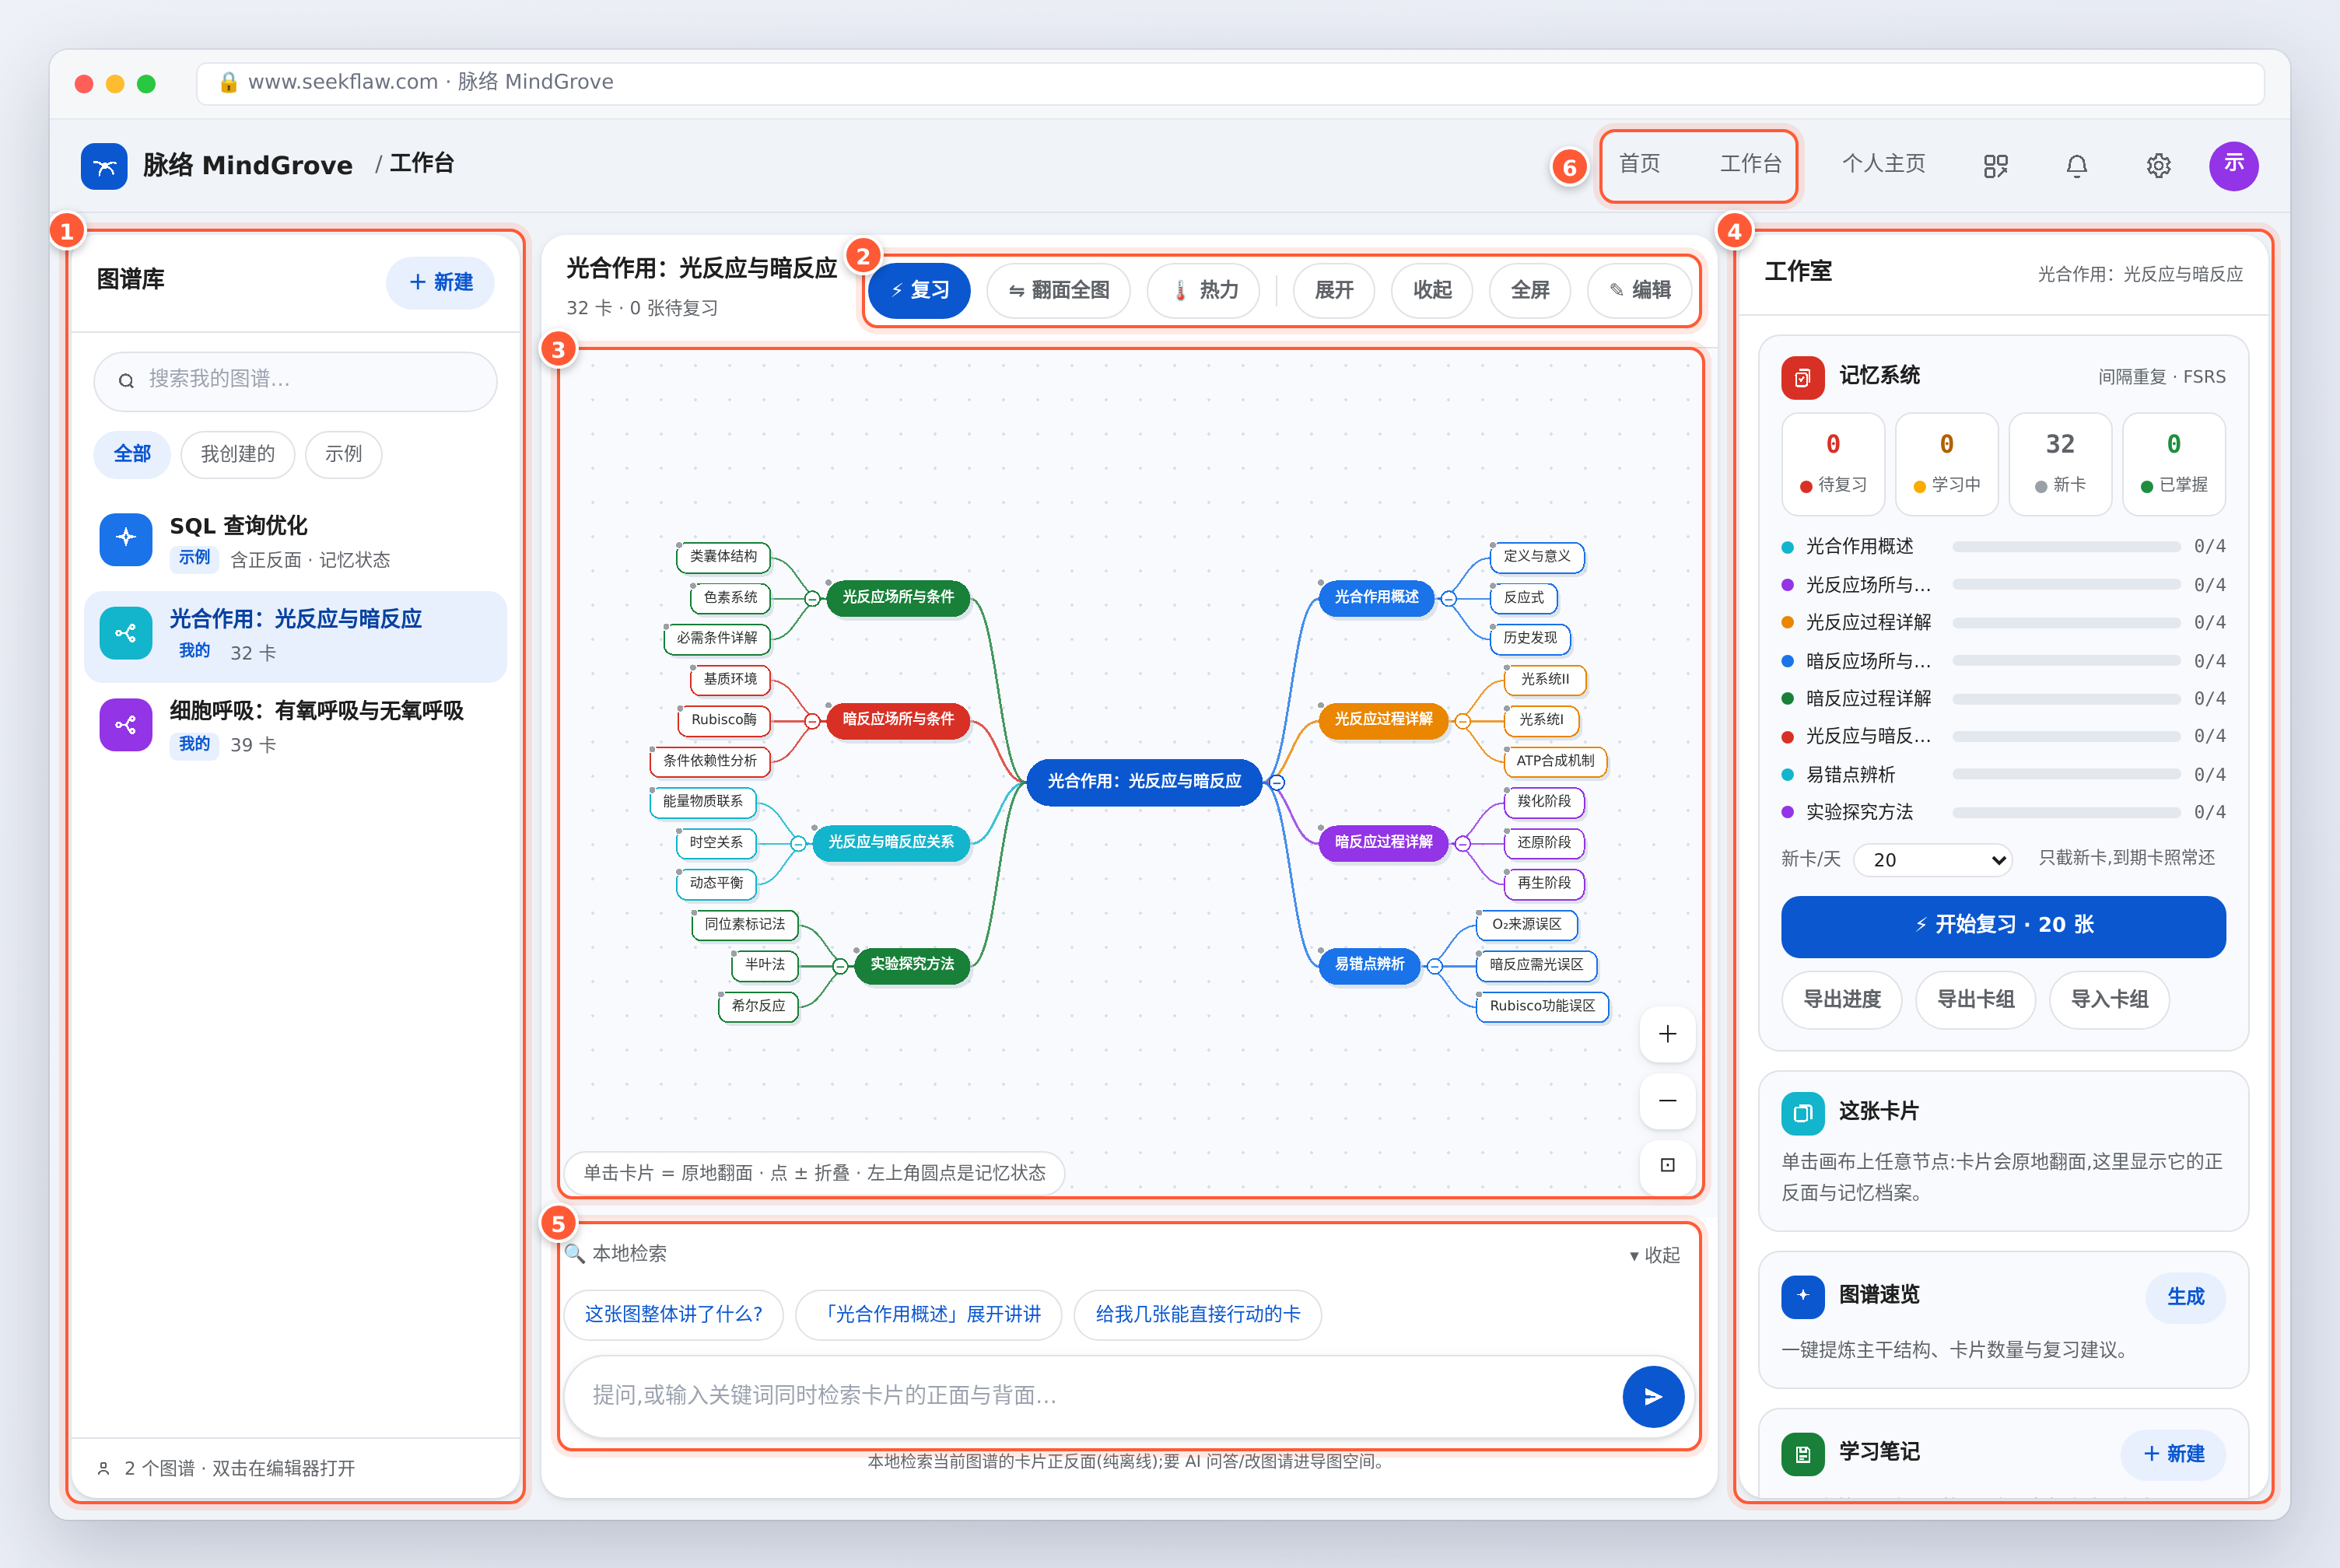The width and height of the screenshot is (2340, 1568).
Task: Click the MindGrove logo icon
Action: tap(104, 166)
